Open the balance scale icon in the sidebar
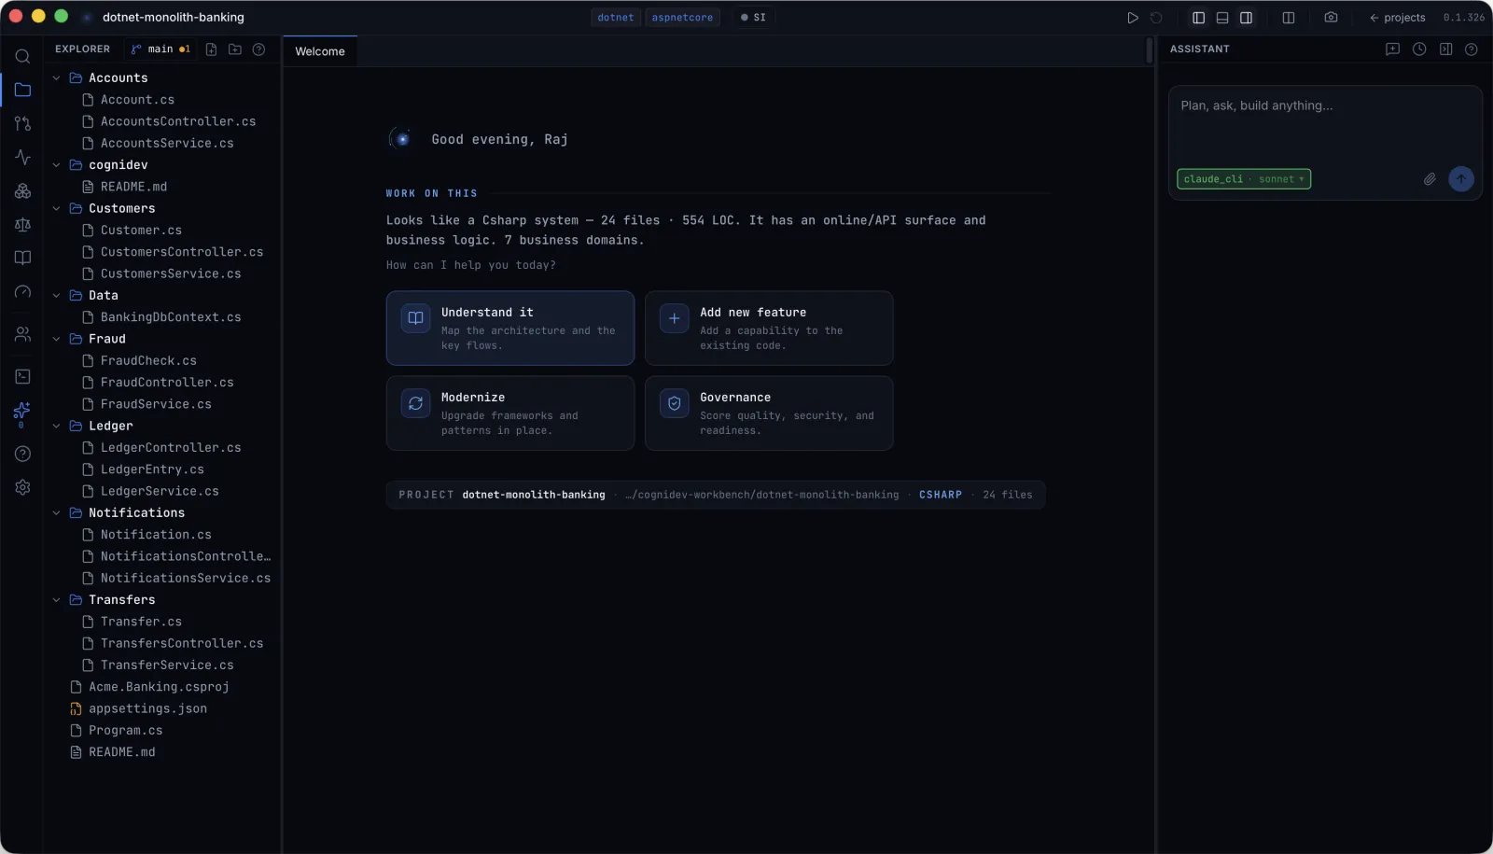The width and height of the screenshot is (1493, 854). click(x=22, y=225)
